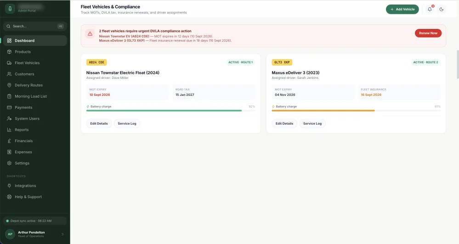459x244 pixels.
Task: Focus the sidebar Search field
Action: [35, 26]
